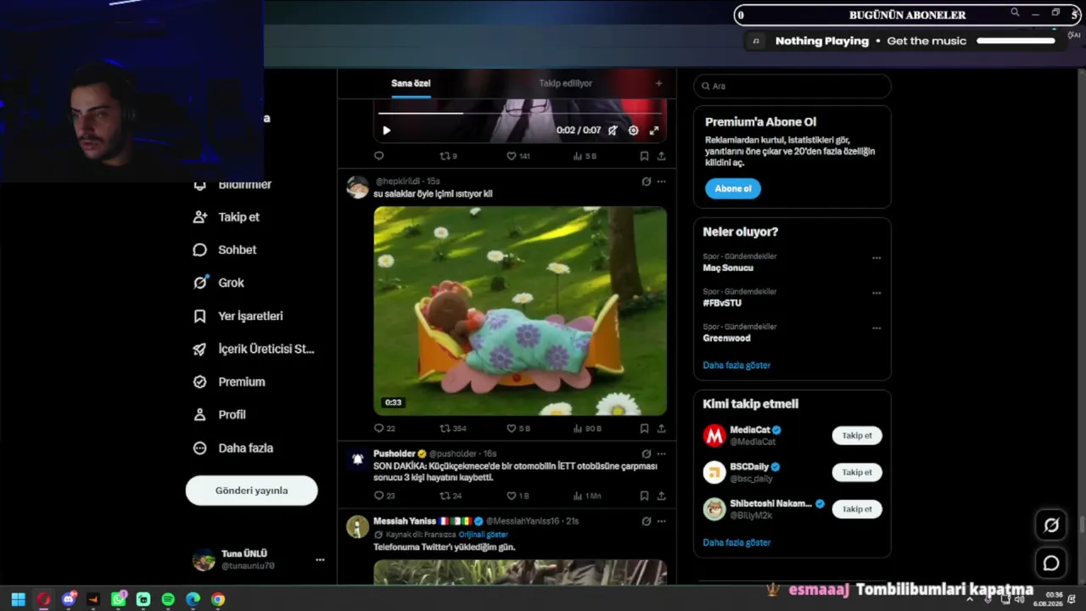Open more options on Messiah Yaniss tweet
Image resolution: width=1086 pixels, height=611 pixels.
point(662,521)
